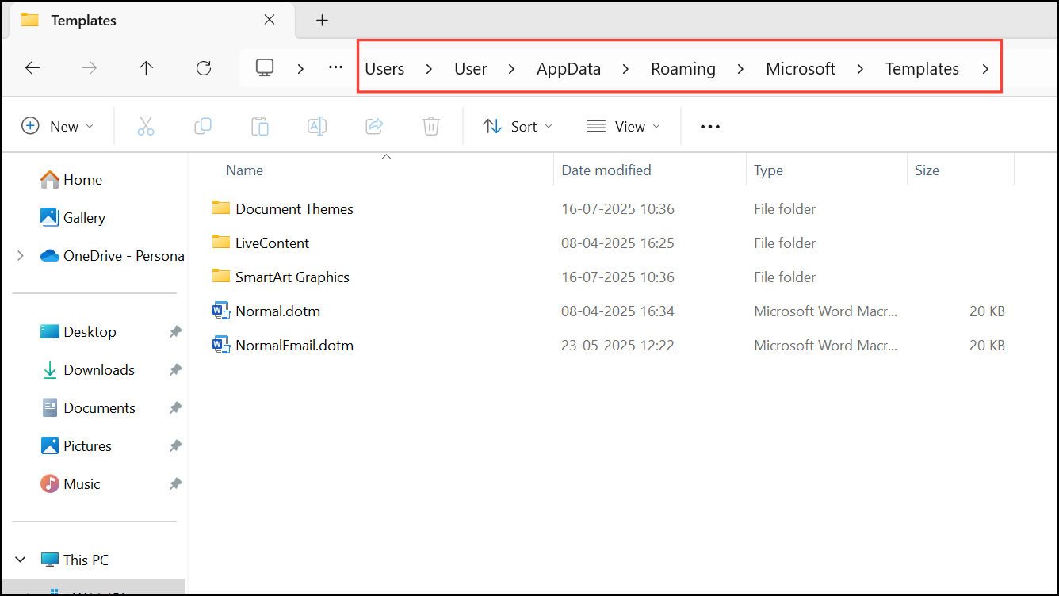Image resolution: width=1059 pixels, height=596 pixels.
Task: Open the New item dropdown
Action: (57, 126)
